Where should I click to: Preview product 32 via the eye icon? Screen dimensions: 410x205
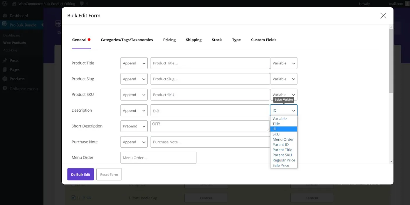[89, 198]
